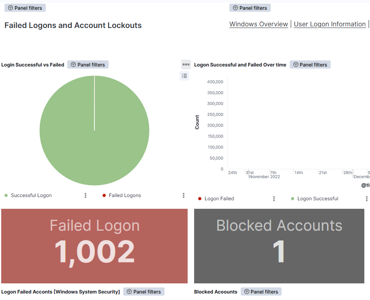The width and height of the screenshot is (370, 300).
Task: Toggle Logon Successful series in time chart legend
Action: pyautogui.click(x=317, y=199)
